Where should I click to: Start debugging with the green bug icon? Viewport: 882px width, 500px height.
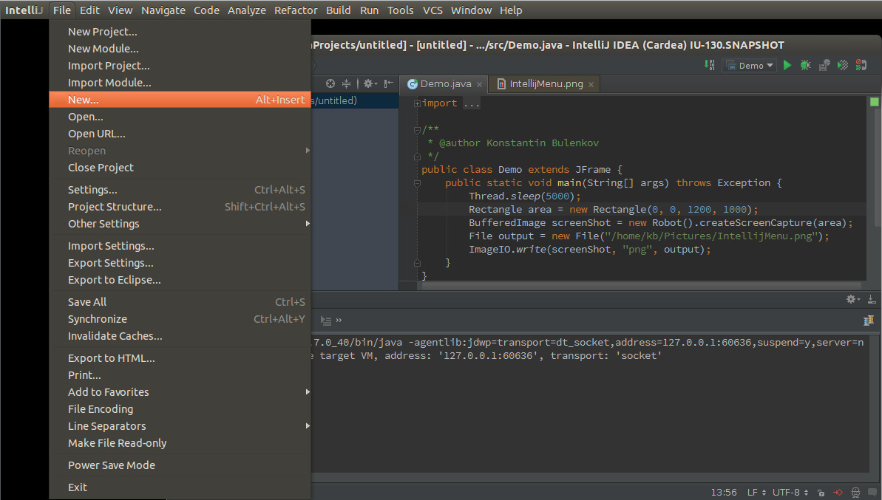pos(806,66)
